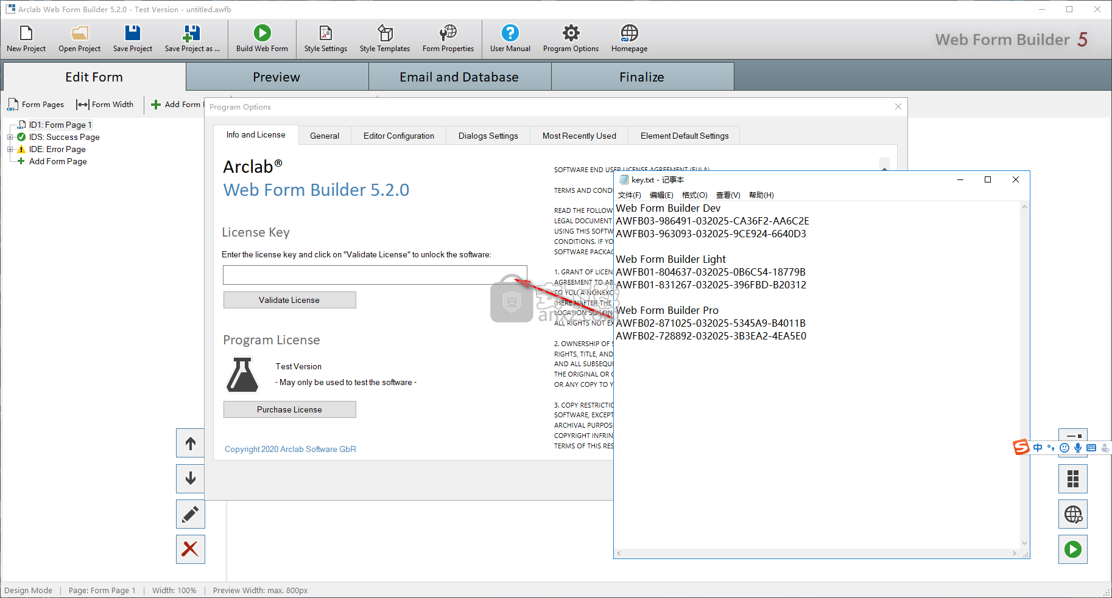The width and height of the screenshot is (1112, 598).
Task: Open the grid layout button on the right
Action: pyautogui.click(x=1073, y=479)
